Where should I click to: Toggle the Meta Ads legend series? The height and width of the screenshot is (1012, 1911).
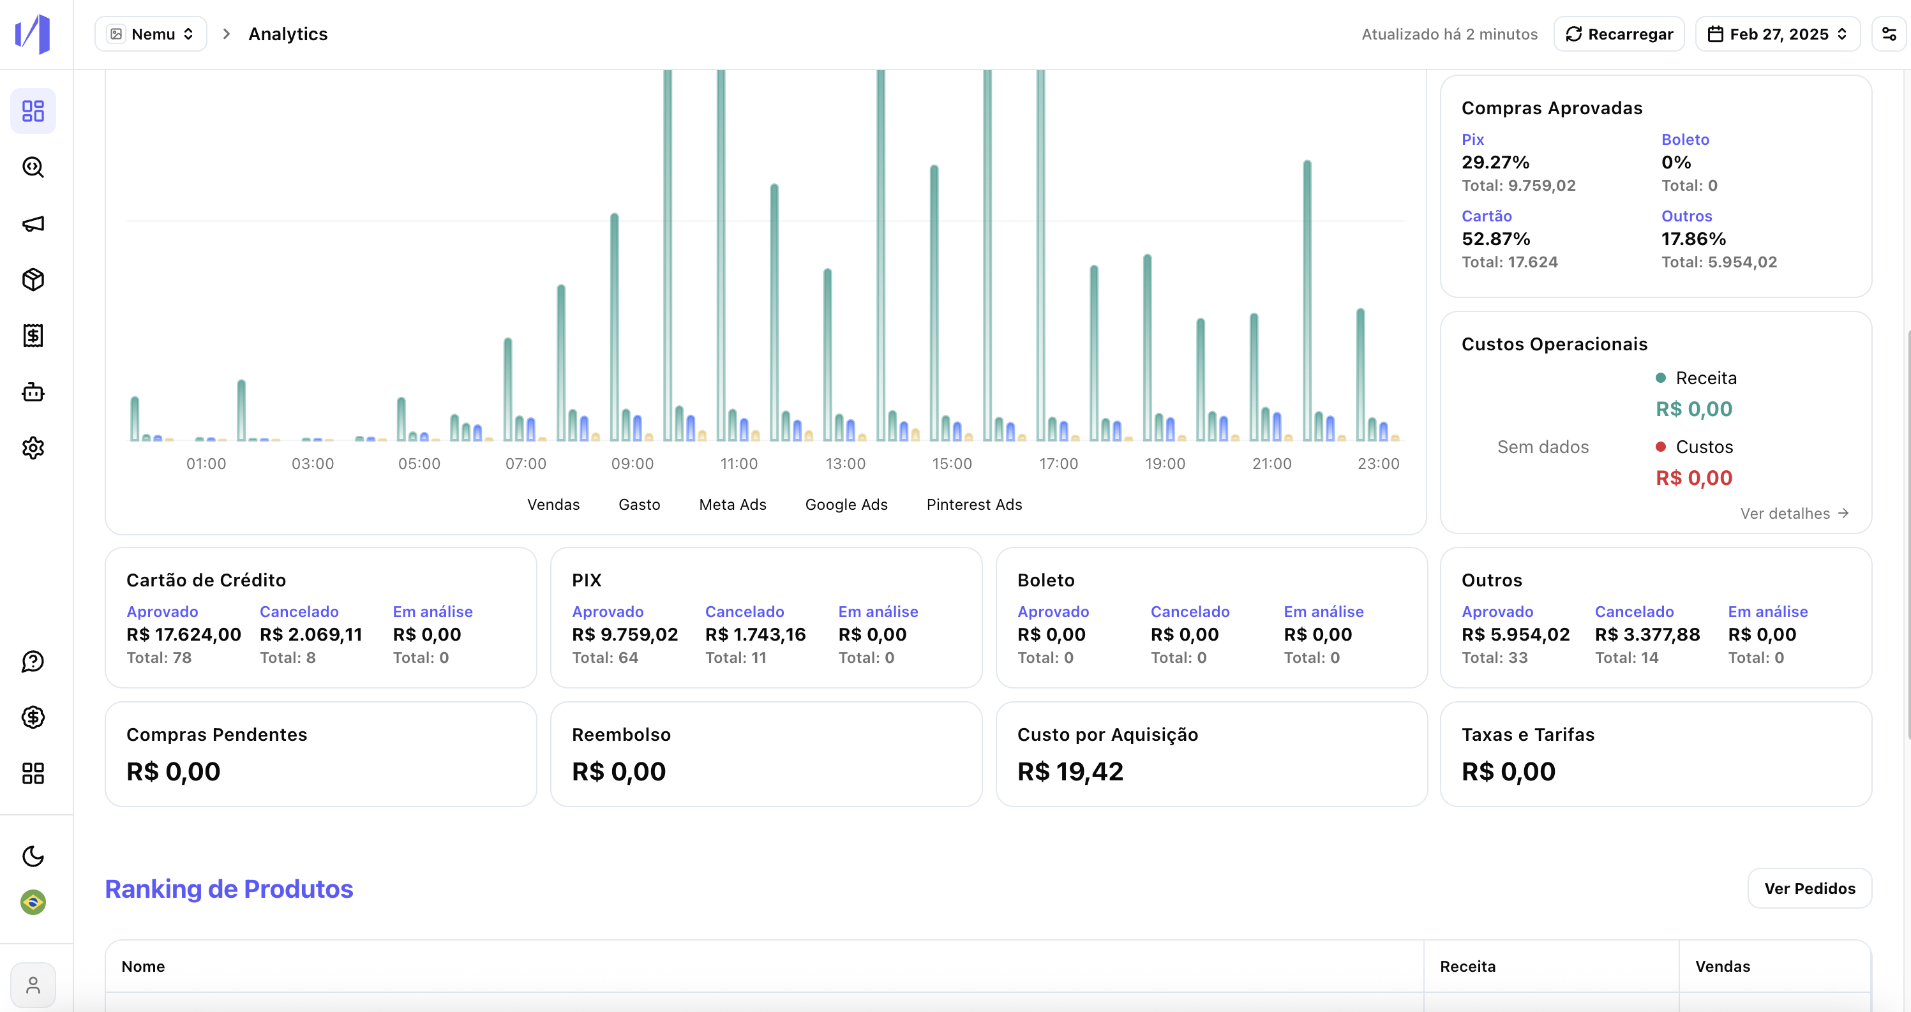[732, 504]
